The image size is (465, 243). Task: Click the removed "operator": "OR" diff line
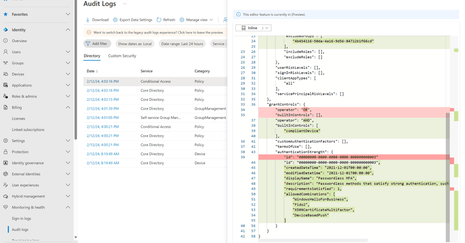coord(354,110)
